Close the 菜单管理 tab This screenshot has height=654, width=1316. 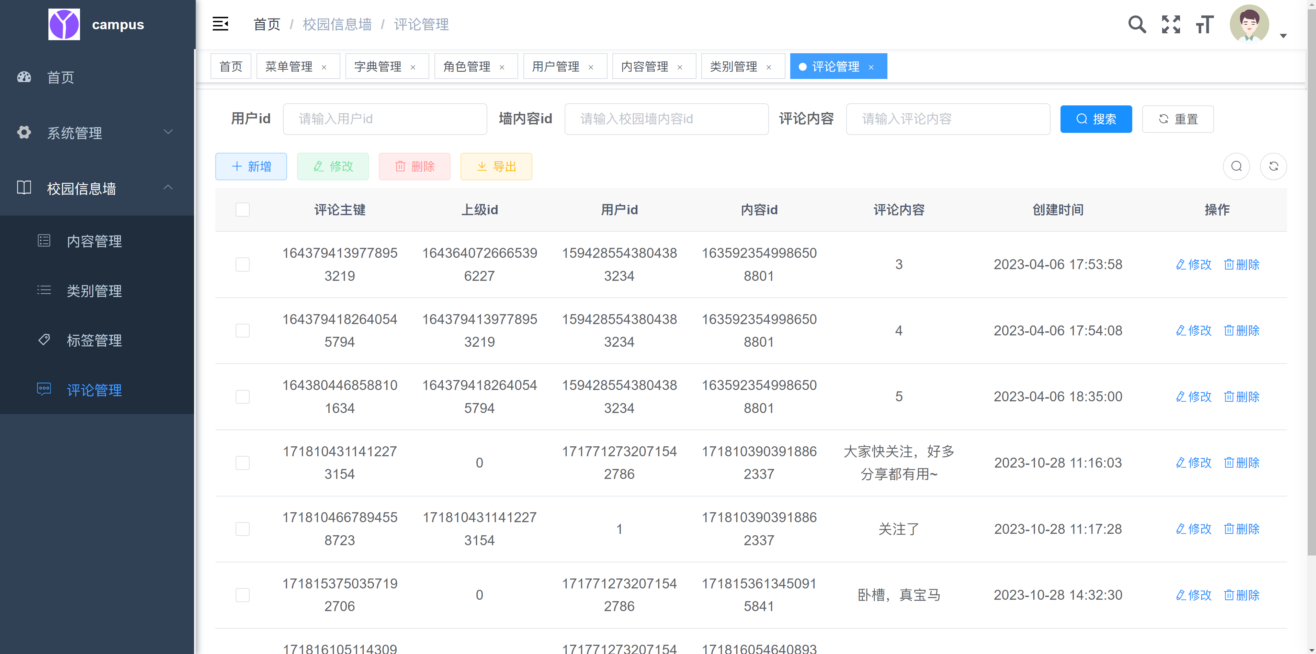coord(324,67)
